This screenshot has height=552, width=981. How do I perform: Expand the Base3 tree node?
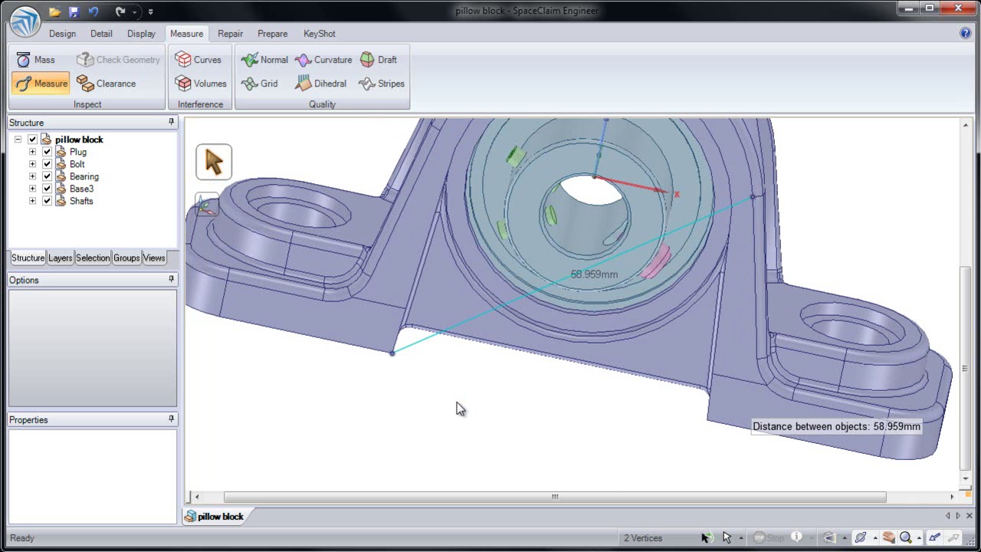[x=32, y=189]
